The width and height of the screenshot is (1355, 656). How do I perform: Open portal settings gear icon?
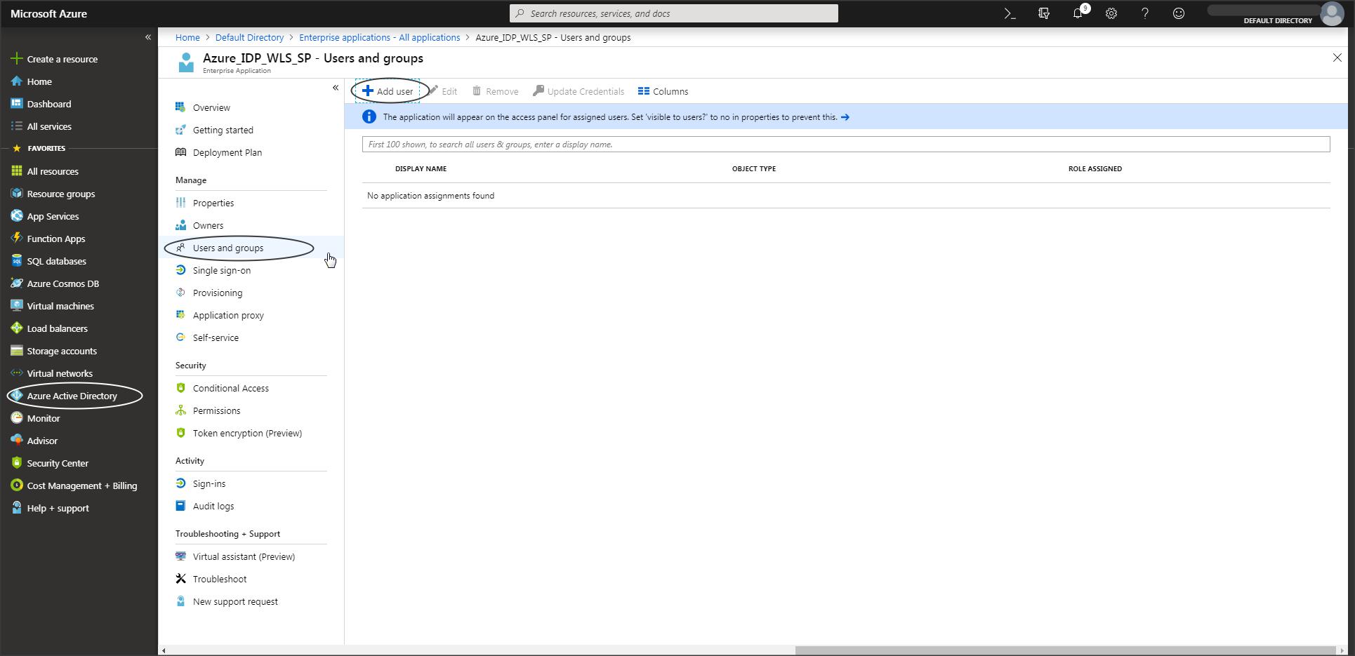click(1111, 13)
